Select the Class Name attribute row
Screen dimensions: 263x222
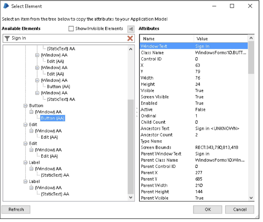(193, 53)
